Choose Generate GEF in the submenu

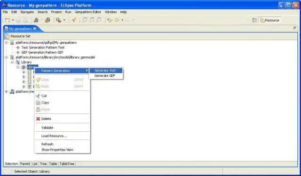click(106, 76)
